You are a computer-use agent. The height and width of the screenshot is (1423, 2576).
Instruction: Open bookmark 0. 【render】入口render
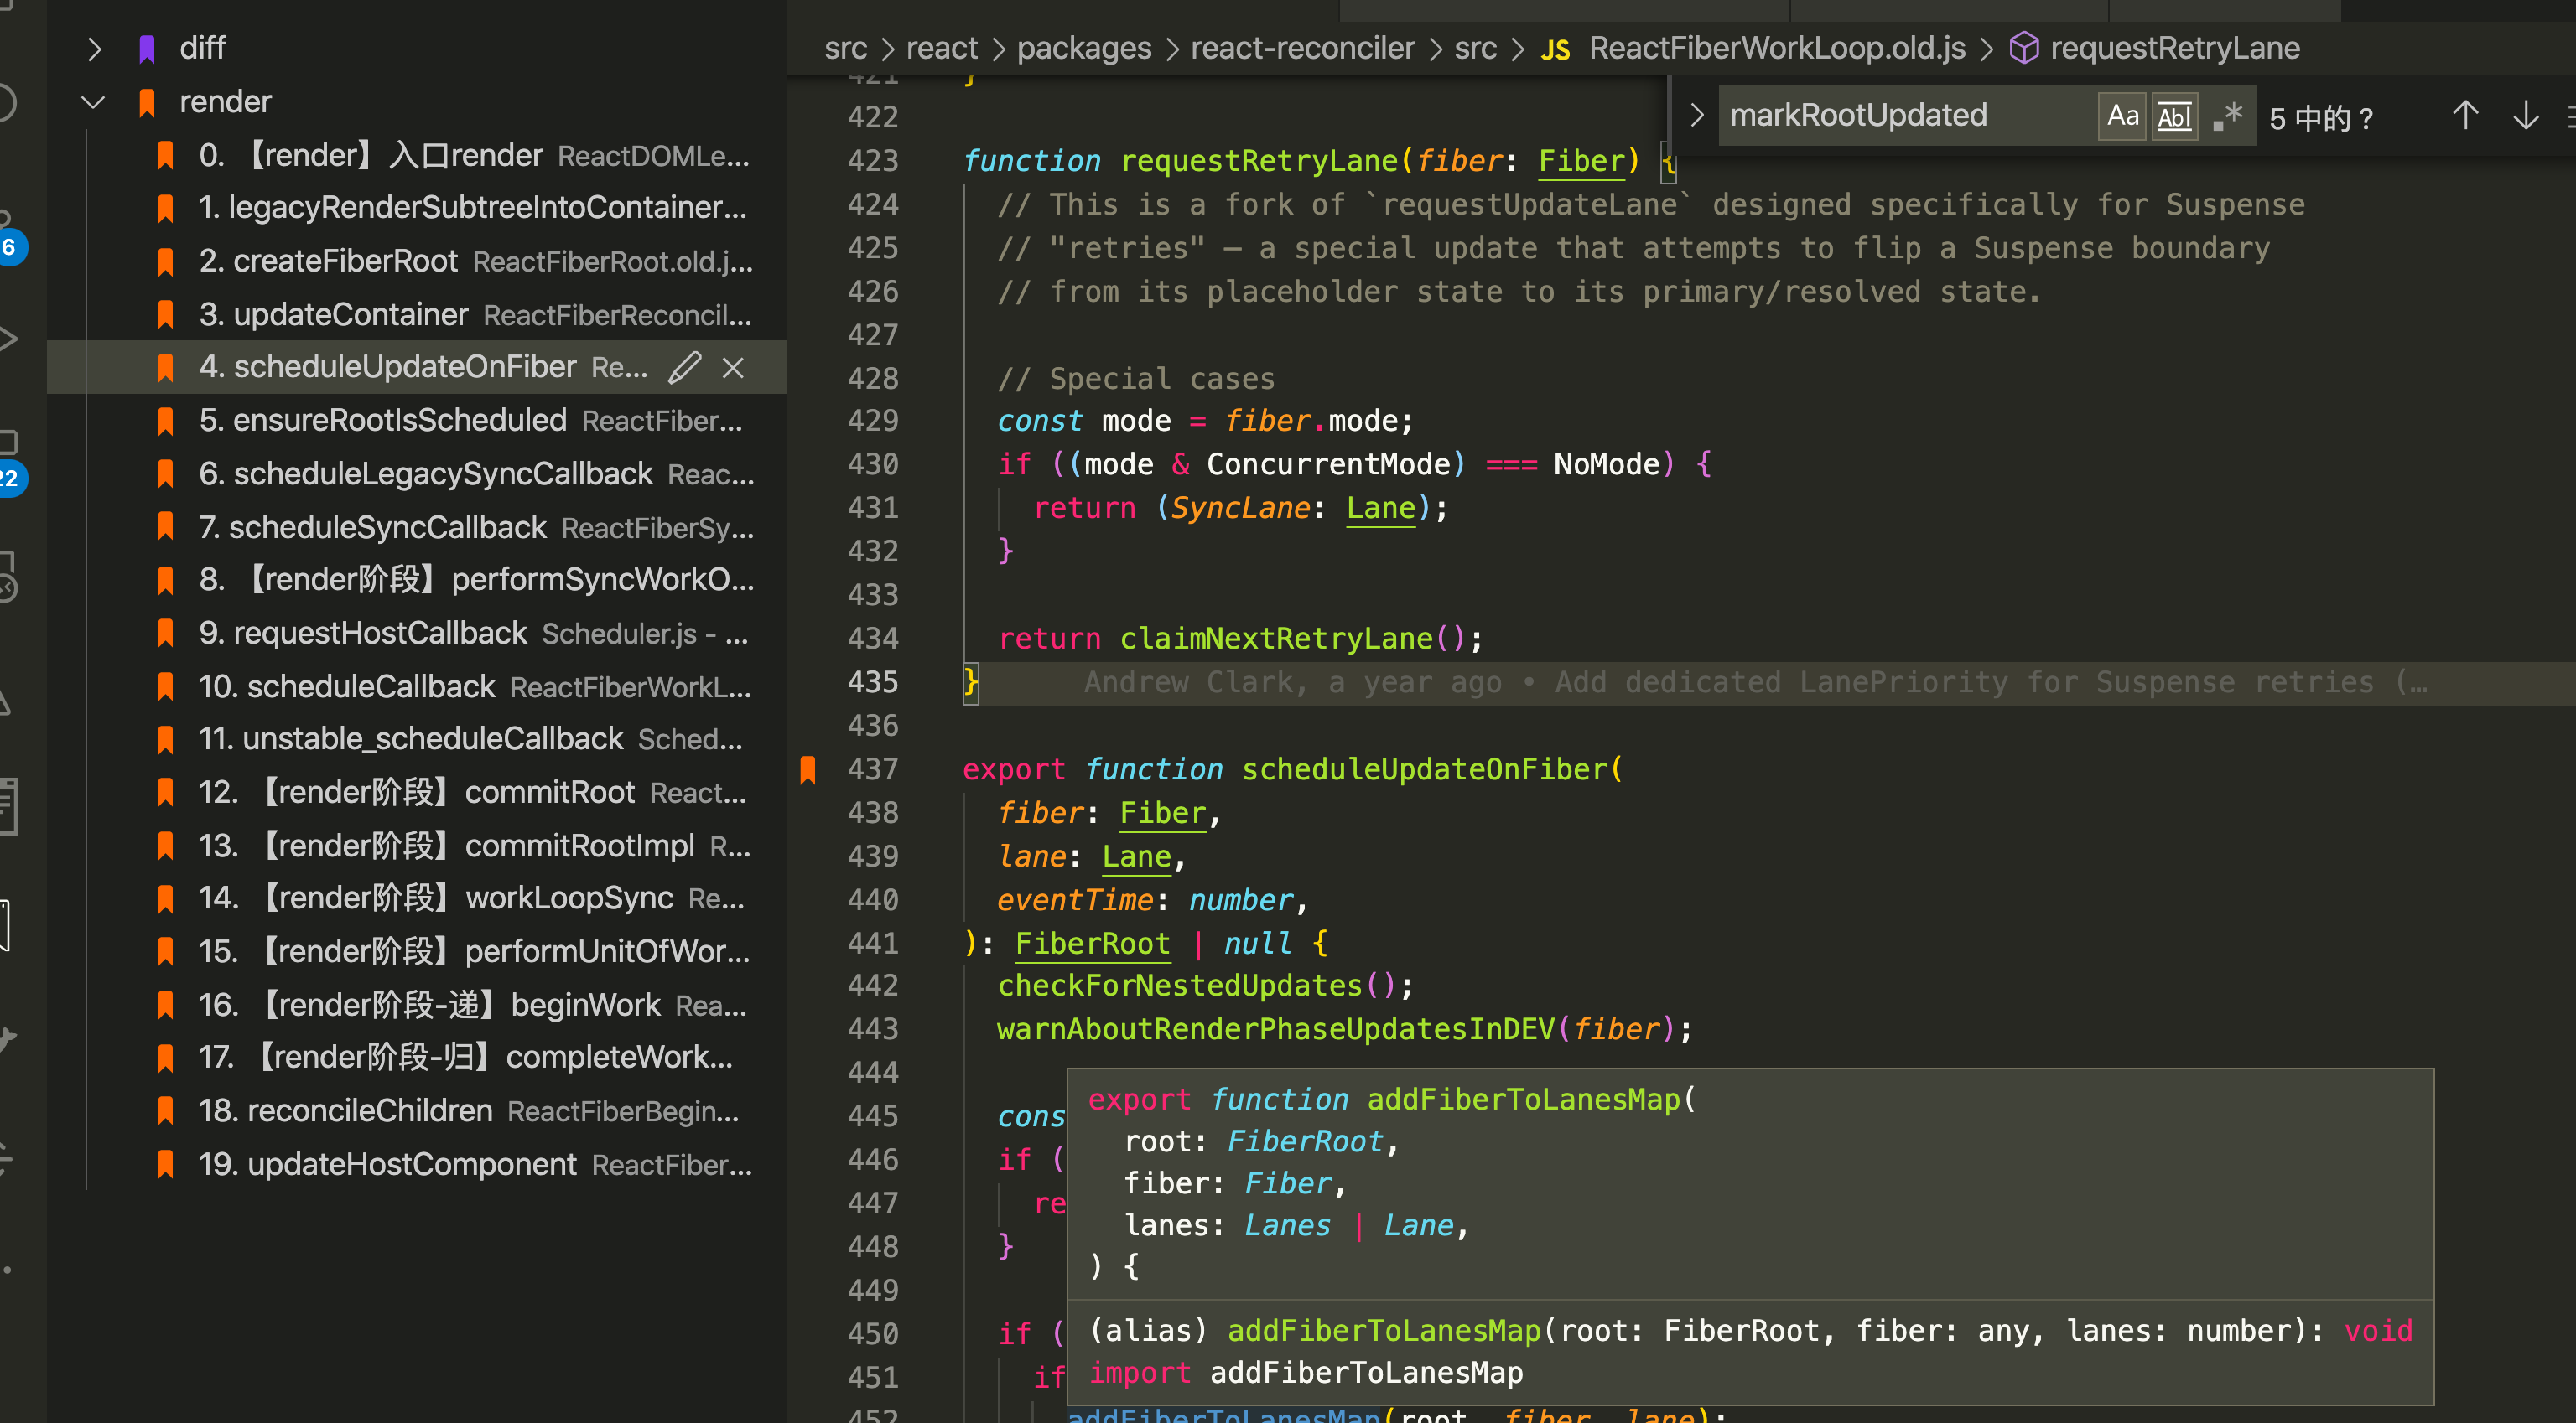click(x=474, y=155)
